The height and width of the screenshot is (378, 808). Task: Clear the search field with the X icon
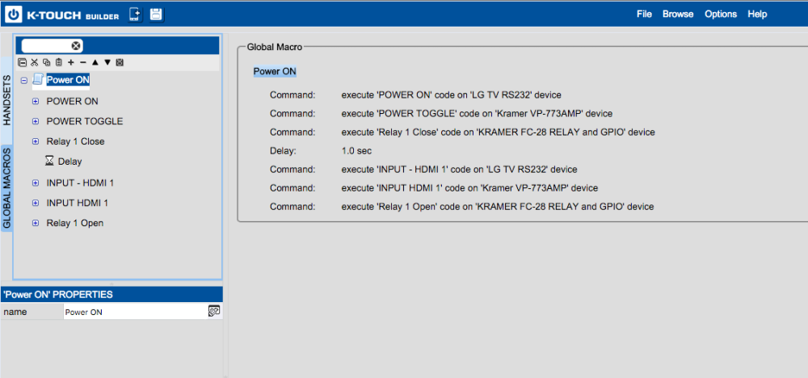tap(76, 46)
